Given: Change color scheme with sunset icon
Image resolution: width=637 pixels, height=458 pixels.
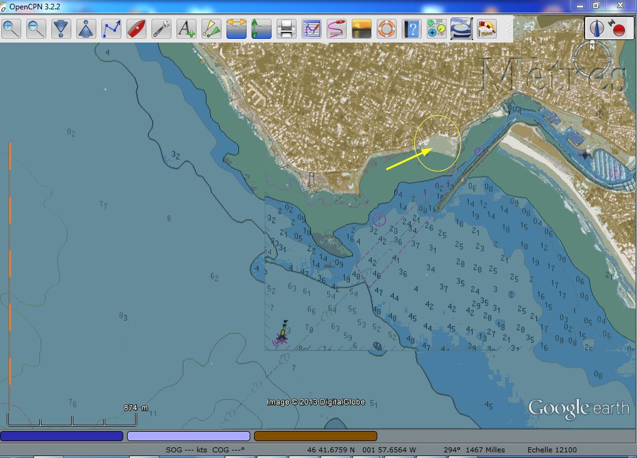Looking at the screenshot, I should coord(362,29).
